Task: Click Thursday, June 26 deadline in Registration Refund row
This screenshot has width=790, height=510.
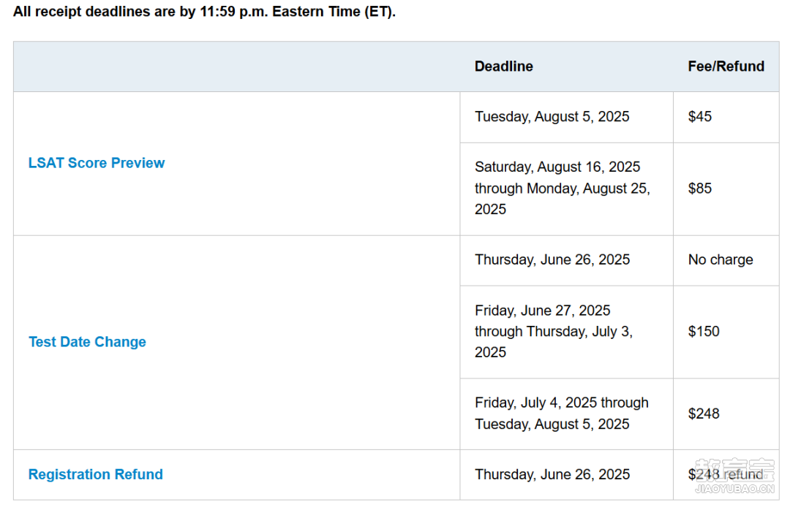Action: coord(552,474)
